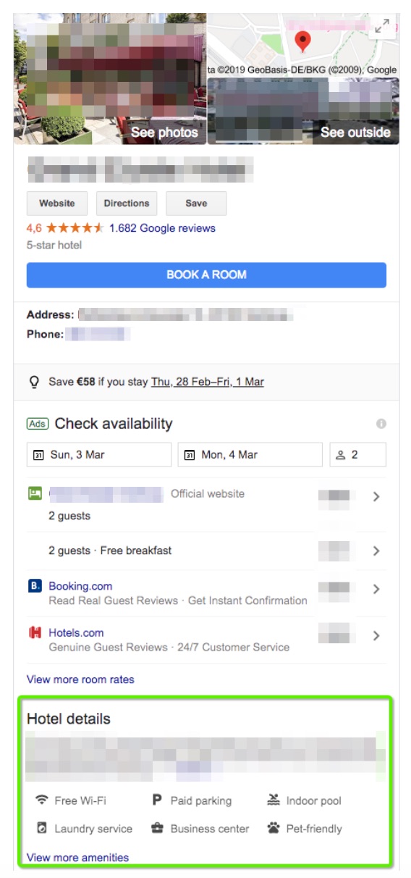
Task: Click the Pet-friendly paw icon
Action: (x=274, y=828)
